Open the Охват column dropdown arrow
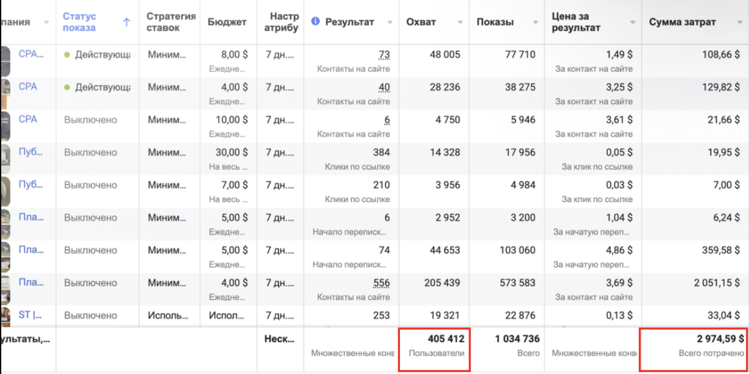 pyautogui.click(x=460, y=22)
